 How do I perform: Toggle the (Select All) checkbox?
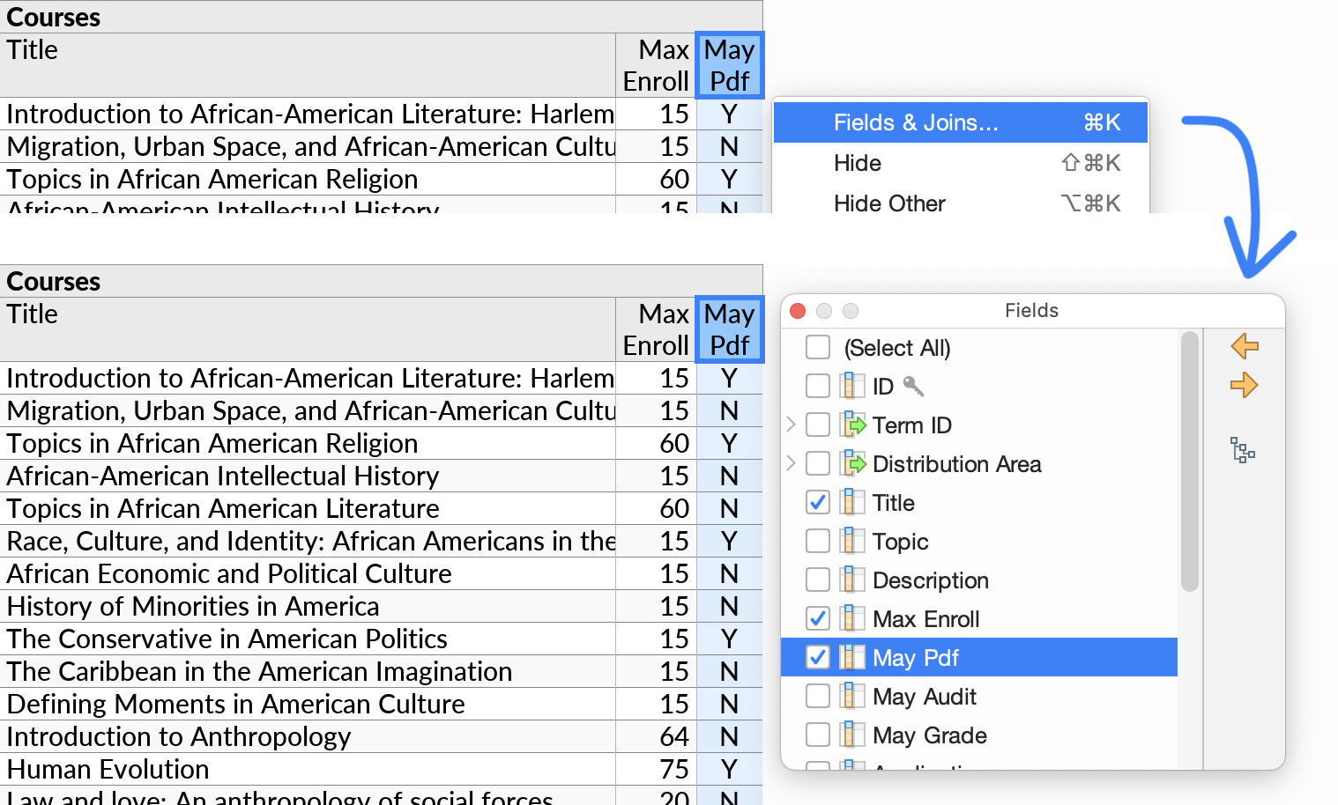(817, 347)
